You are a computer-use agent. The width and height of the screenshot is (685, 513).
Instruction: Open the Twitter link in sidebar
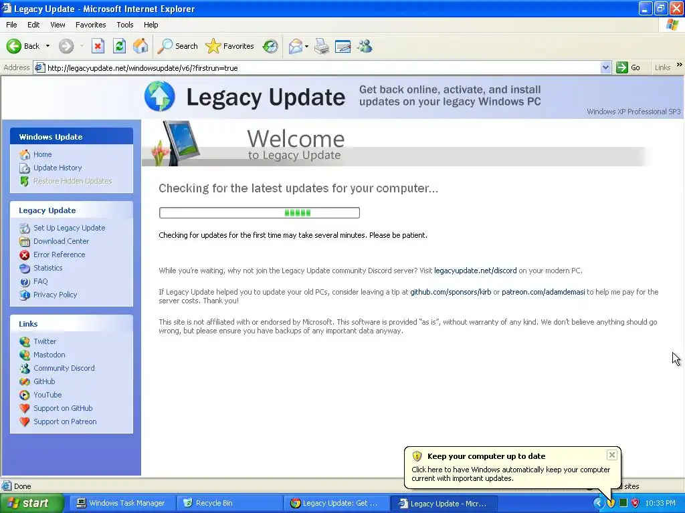45,341
